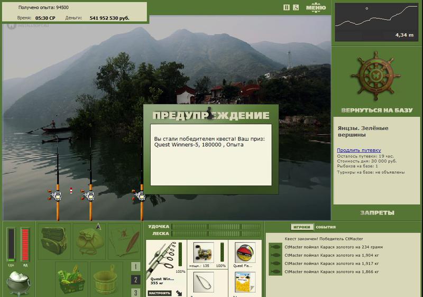Switch to rod slot 3
Viewport: 423px width, 297px height.
tap(135, 292)
